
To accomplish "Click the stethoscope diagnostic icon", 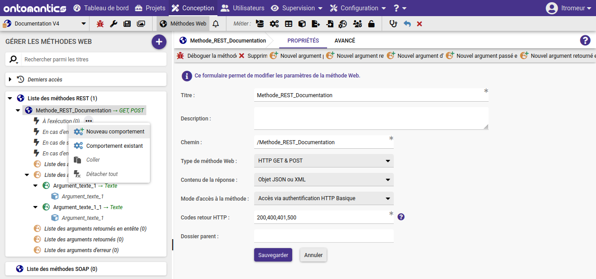I will (393, 24).
